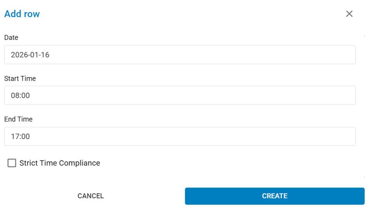Focus the End Time input field
Image resolution: width=365 pixels, height=207 pixels.
(180, 136)
